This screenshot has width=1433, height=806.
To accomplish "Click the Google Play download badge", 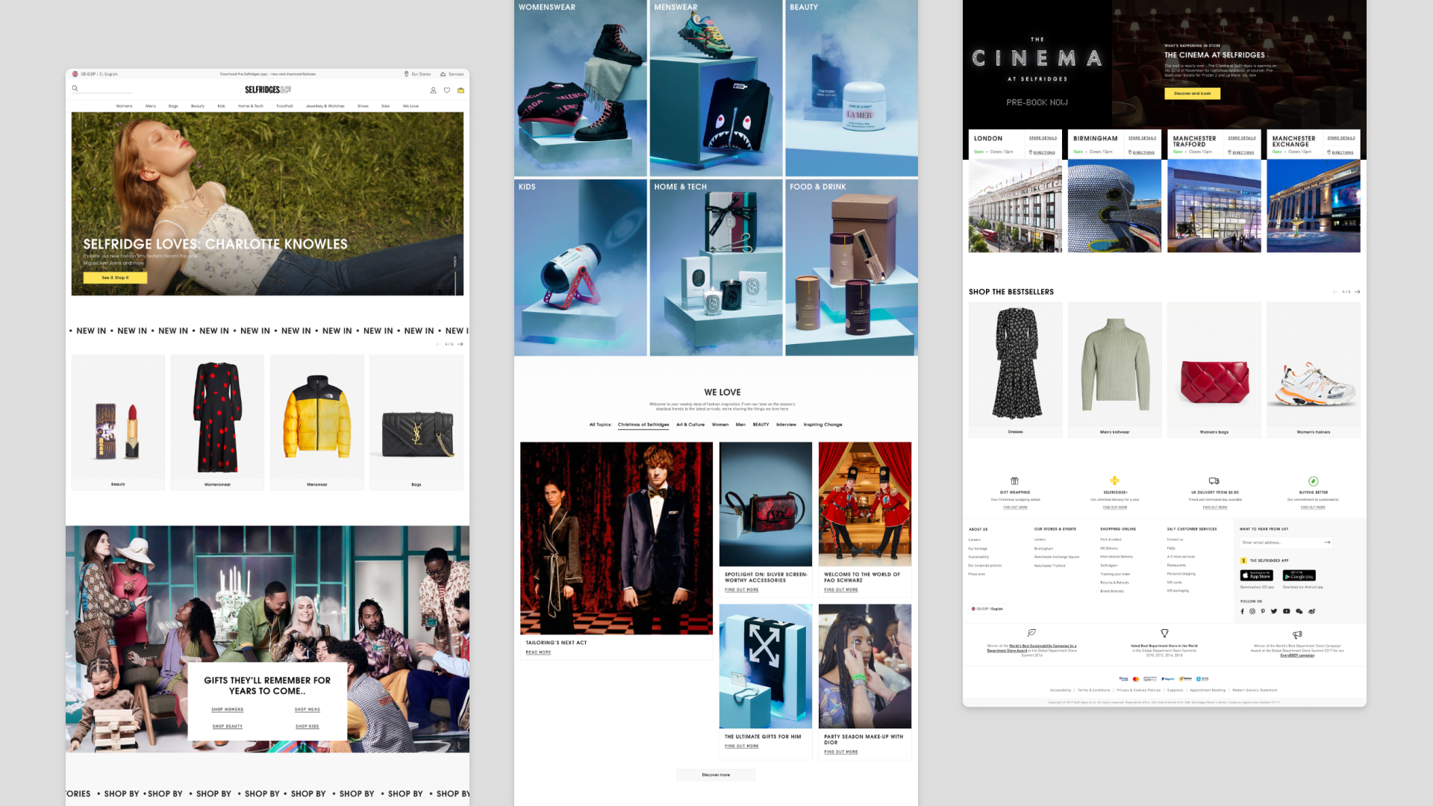I will pyautogui.click(x=1299, y=575).
